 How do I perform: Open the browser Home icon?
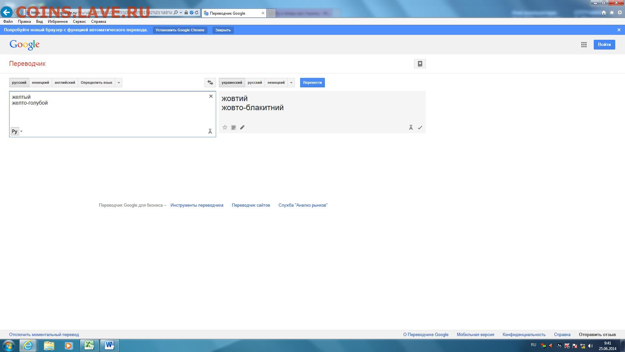(604, 13)
